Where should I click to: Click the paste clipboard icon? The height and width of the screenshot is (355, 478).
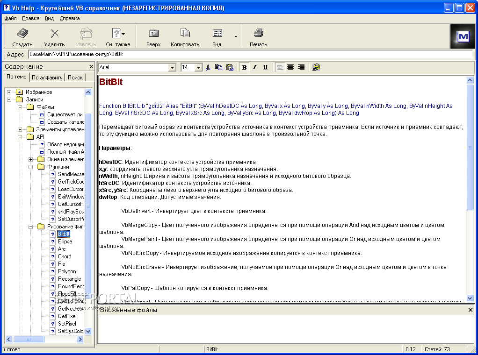tap(230, 67)
